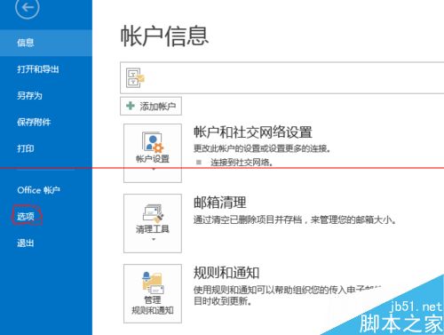The width and height of the screenshot is (444, 335).
Task: Open Office 帐户 page
Action: [38, 190]
